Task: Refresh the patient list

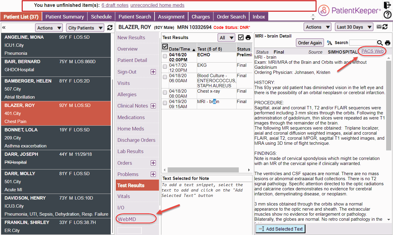Action: (110, 28)
